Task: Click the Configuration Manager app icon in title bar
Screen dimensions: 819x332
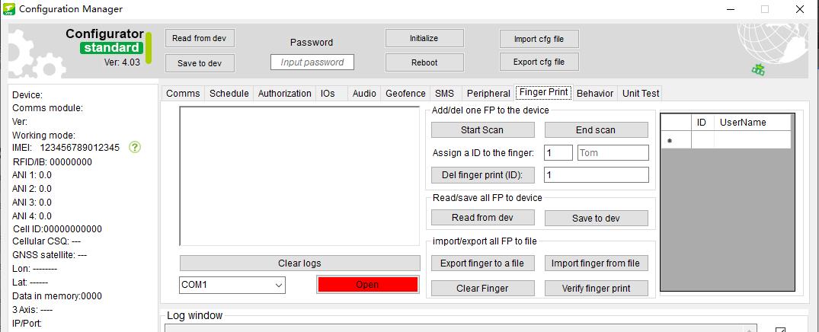Action: pos(9,9)
